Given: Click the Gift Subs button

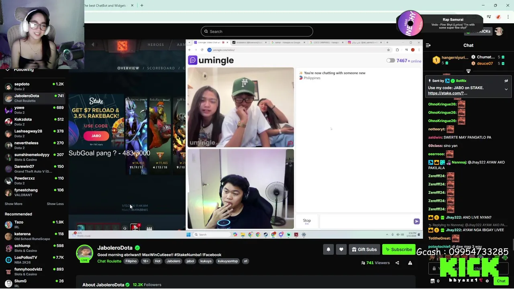Looking at the screenshot, I should tap(364, 250).
